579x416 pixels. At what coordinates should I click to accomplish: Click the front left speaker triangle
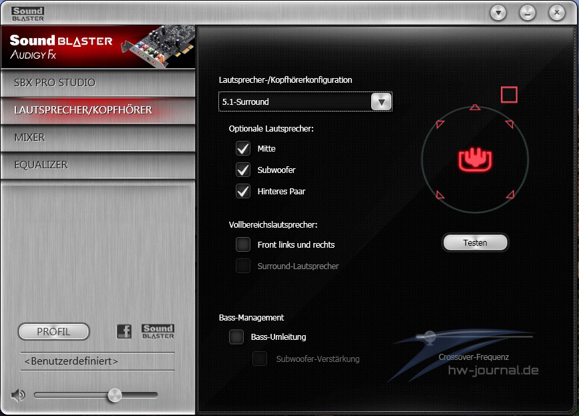click(x=440, y=124)
